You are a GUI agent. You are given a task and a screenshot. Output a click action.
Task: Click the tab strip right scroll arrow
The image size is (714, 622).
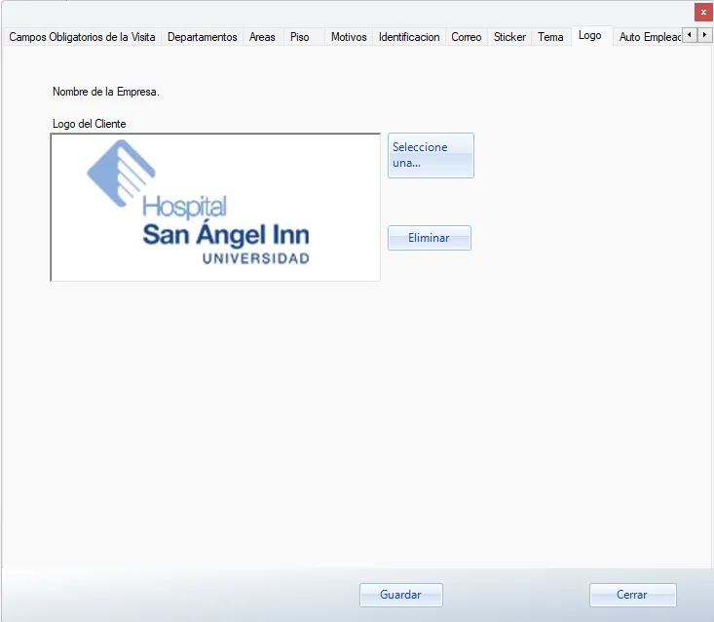(705, 35)
